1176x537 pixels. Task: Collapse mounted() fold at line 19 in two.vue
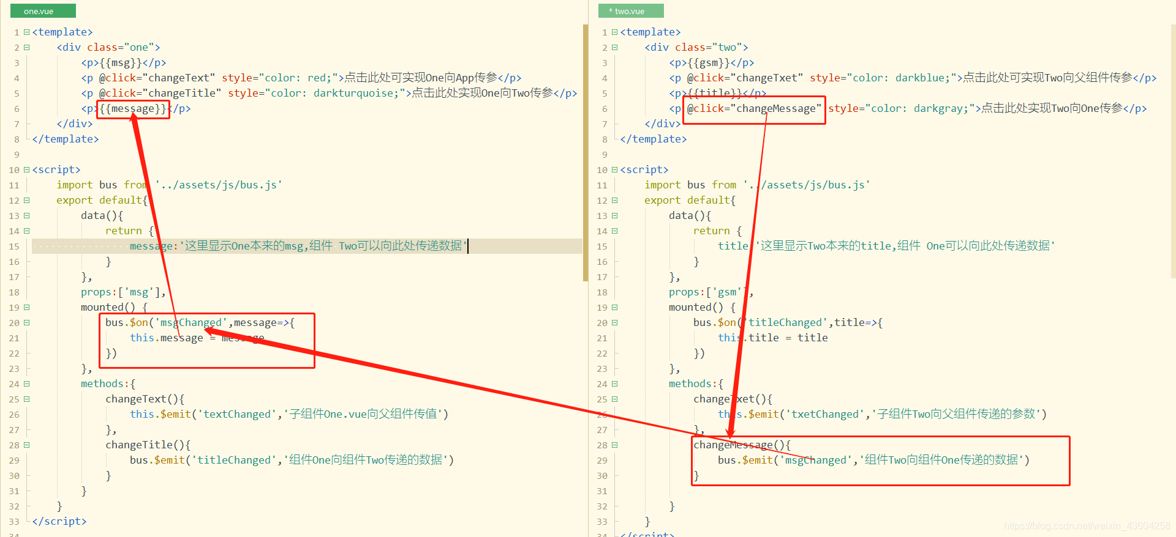[614, 307]
